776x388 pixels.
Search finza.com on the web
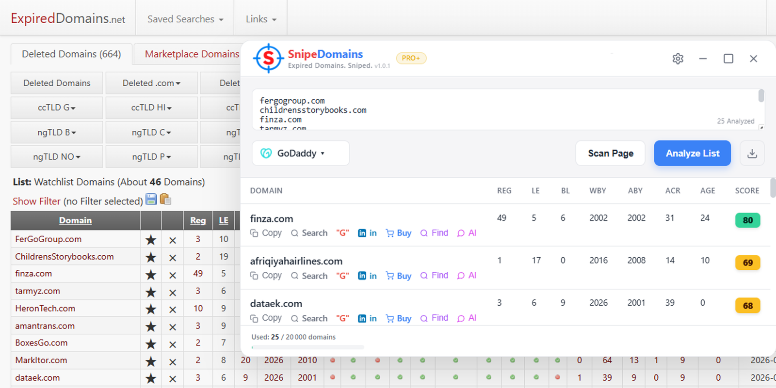pos(309,233)
